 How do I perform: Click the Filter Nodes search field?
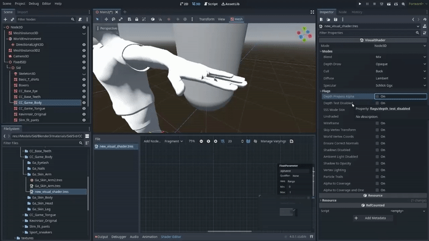(x=46, y=20)
